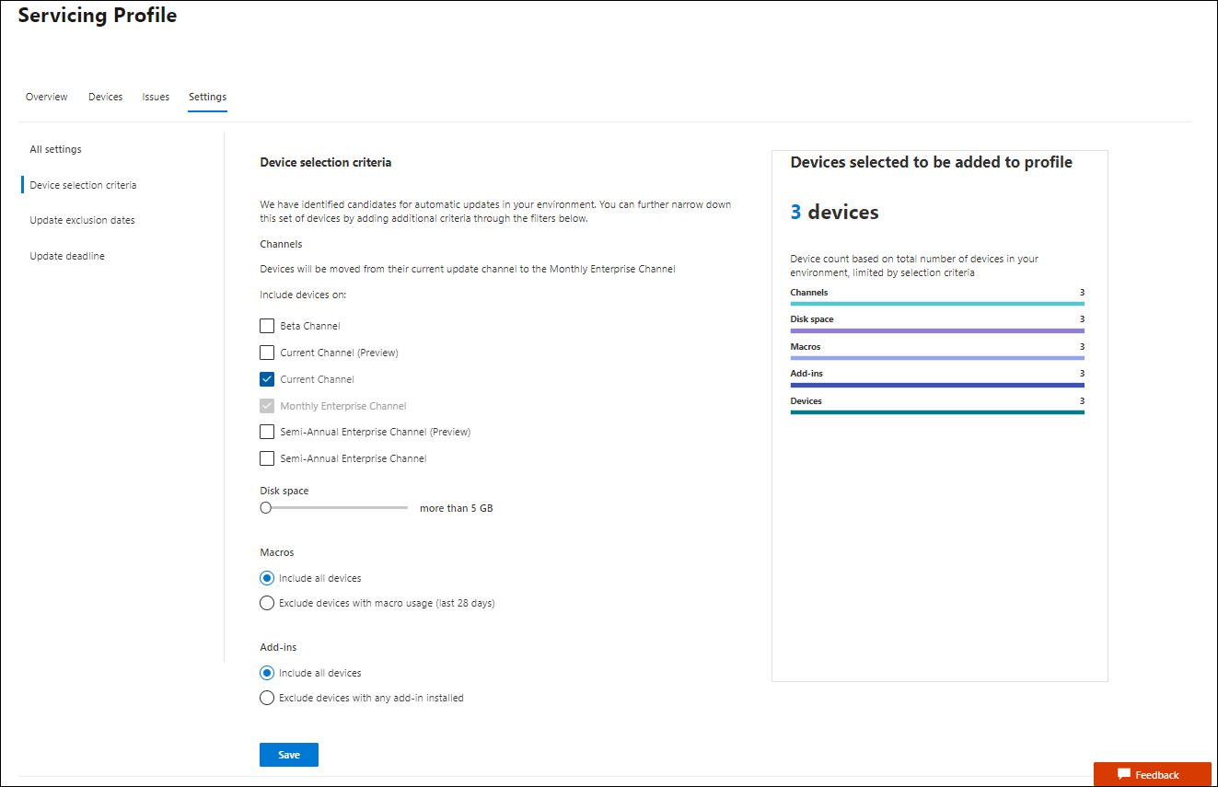Screen dimensions: 1218x787
Task: Click the Save button
Action: (289, 755)
